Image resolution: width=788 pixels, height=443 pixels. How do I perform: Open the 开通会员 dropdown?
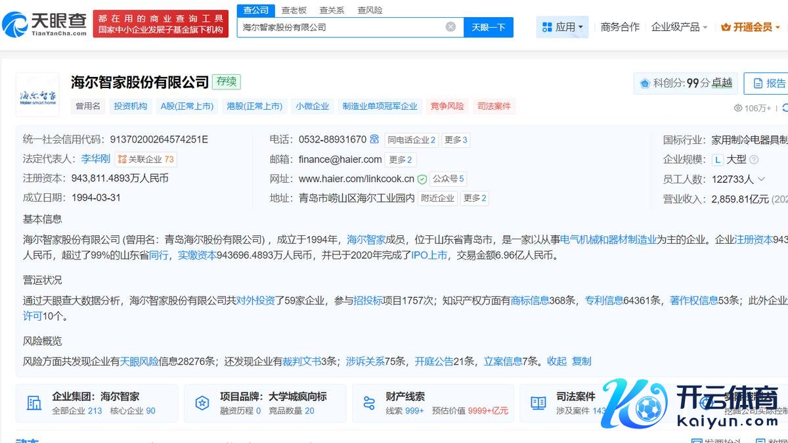point(751,27)
